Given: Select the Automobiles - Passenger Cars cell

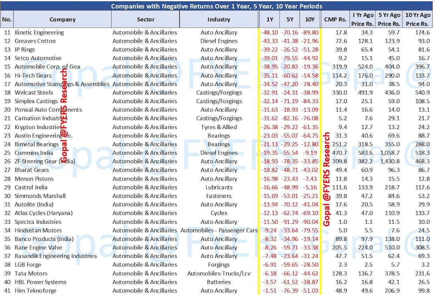Looking at the screenshot, I should click(219, 230).
